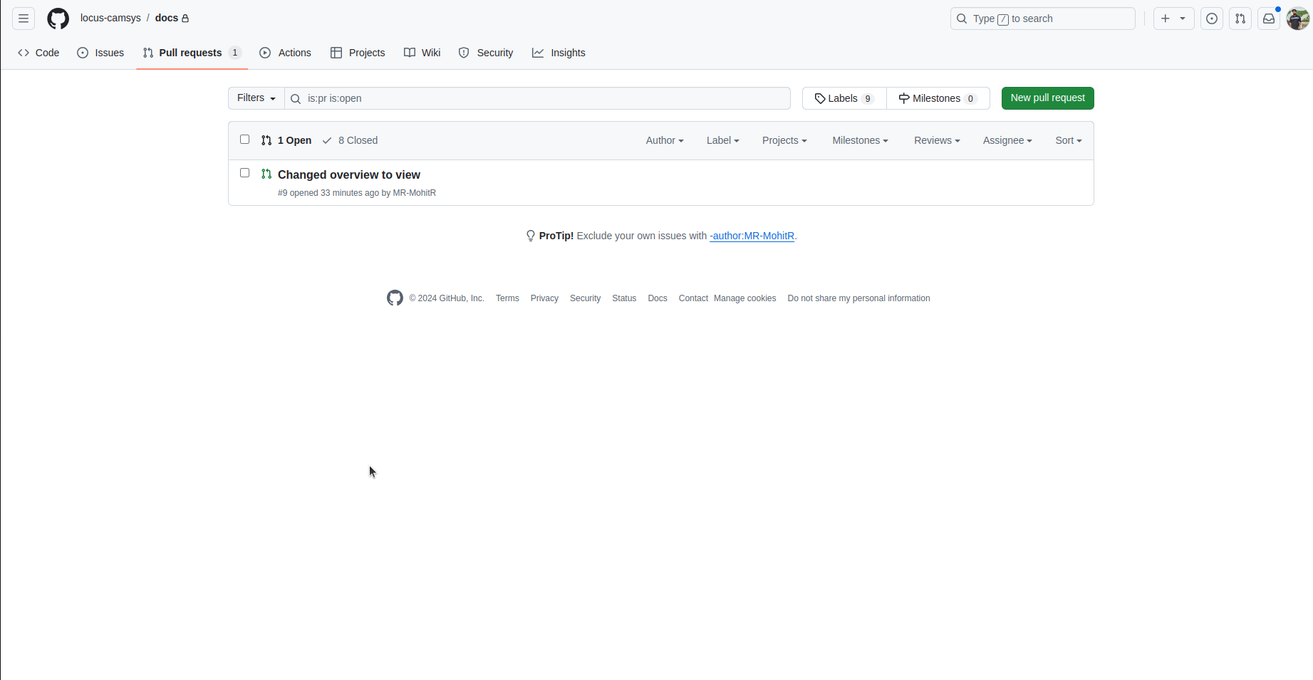Open the 'Changed overview to view' pull request
Image resolution: width=1313 pixels, height=680 pixels.
pyautogui.click(x=348, y=174)
